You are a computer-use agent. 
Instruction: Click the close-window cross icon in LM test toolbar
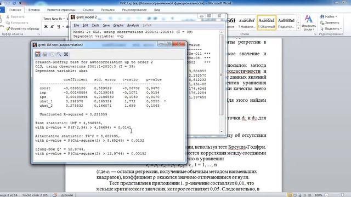tap(66, 54)
